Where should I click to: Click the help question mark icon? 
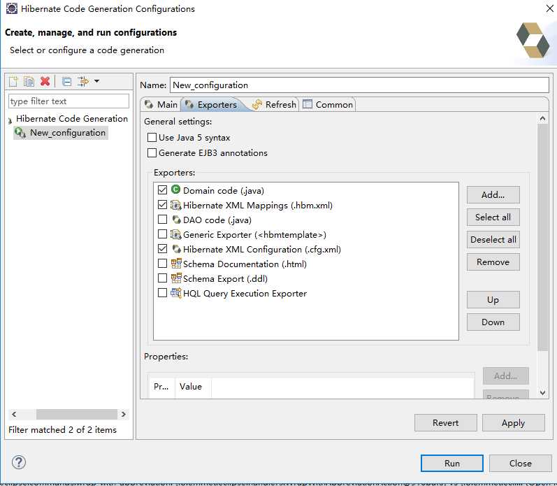pos(18,462)
